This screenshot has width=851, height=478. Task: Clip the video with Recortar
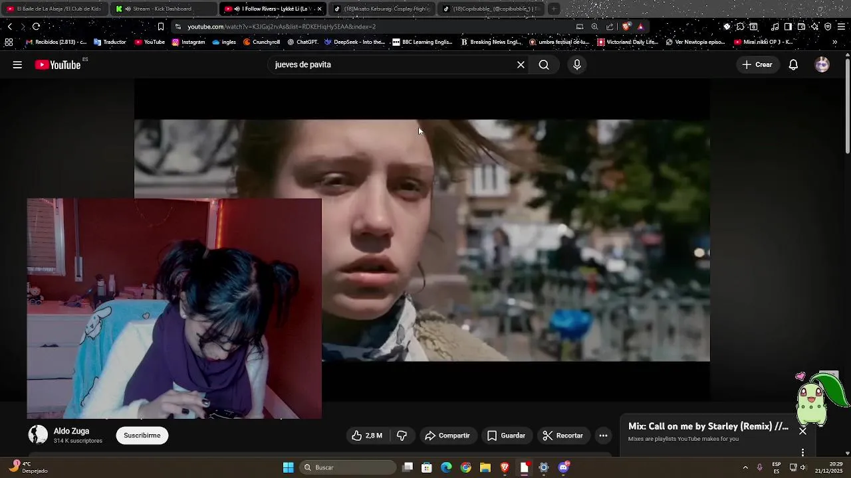tap(562, 436)
